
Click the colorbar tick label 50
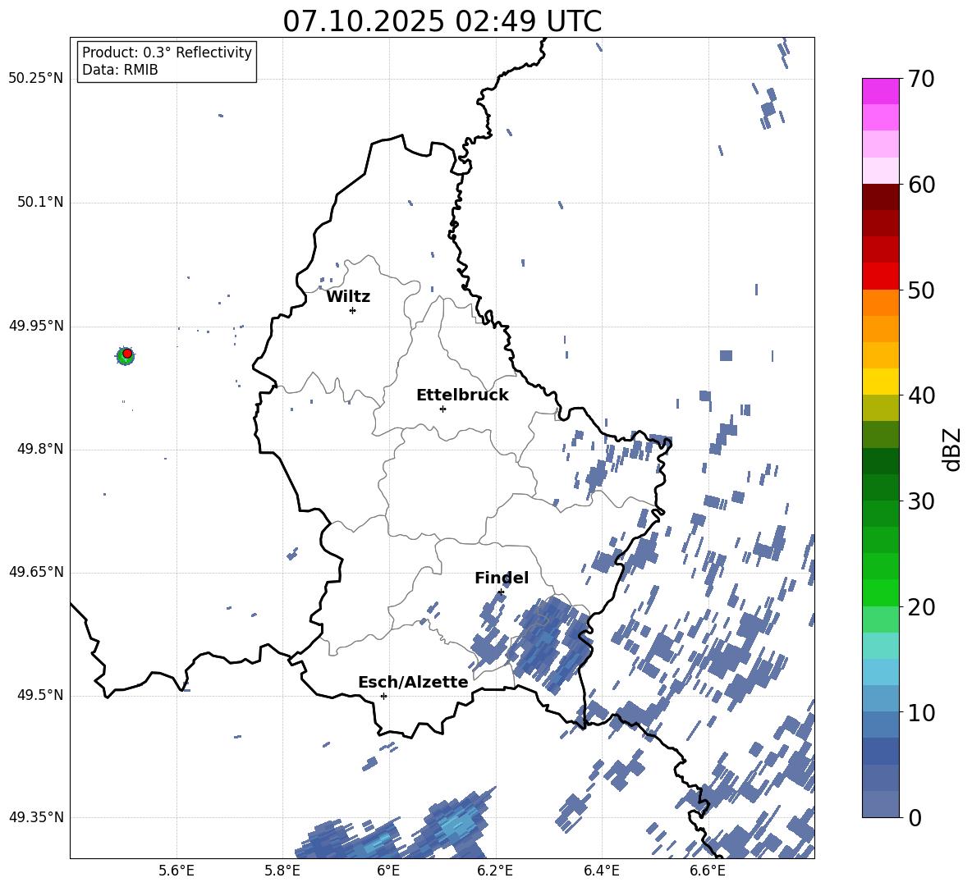coord(921,290)
